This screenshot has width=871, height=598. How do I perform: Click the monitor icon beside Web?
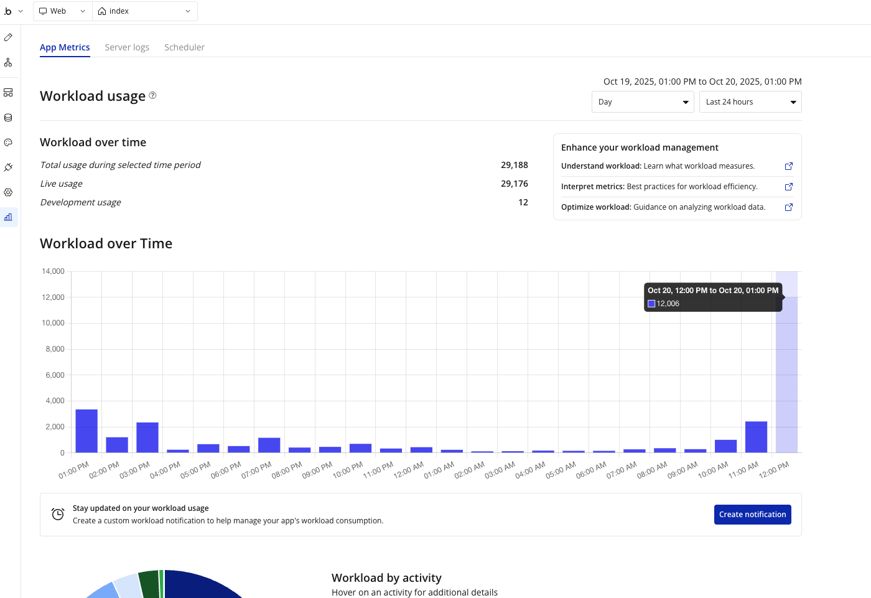click(43, 11)
